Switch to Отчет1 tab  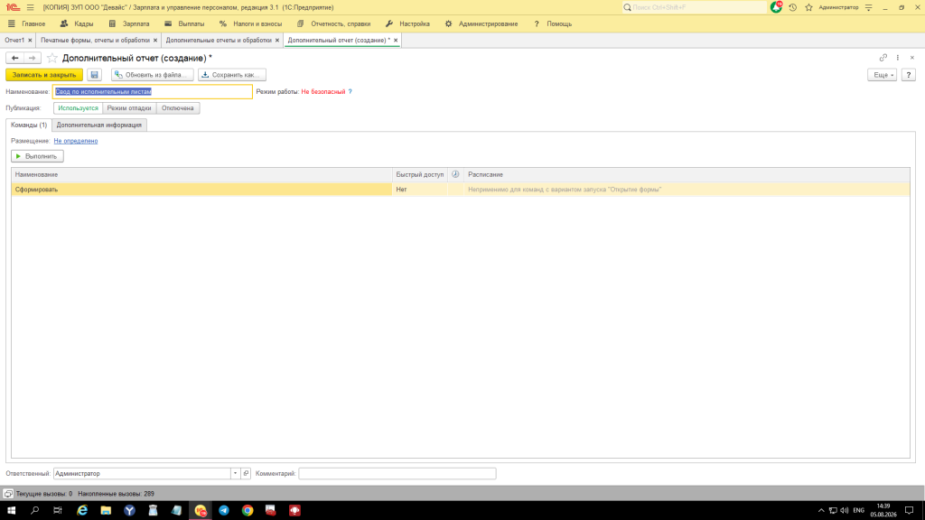(14, 40)
